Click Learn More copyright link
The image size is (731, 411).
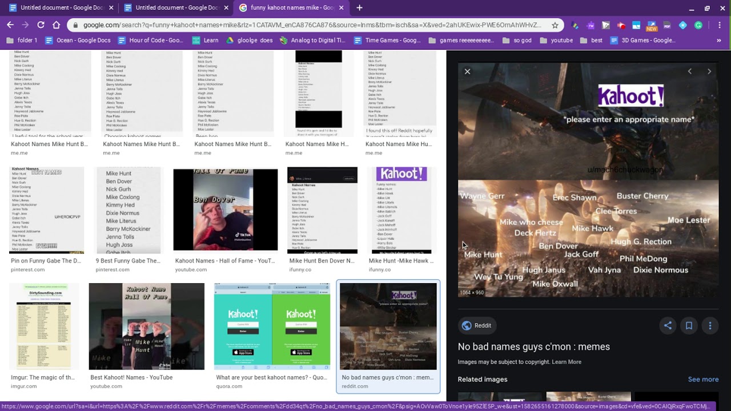(567, 362)
